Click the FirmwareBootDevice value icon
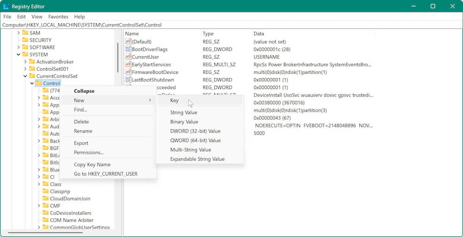463x237 pixels. click(128, 72)
